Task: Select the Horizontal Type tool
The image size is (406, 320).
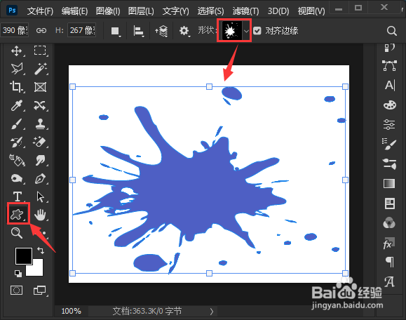Action: coord(18,196)
